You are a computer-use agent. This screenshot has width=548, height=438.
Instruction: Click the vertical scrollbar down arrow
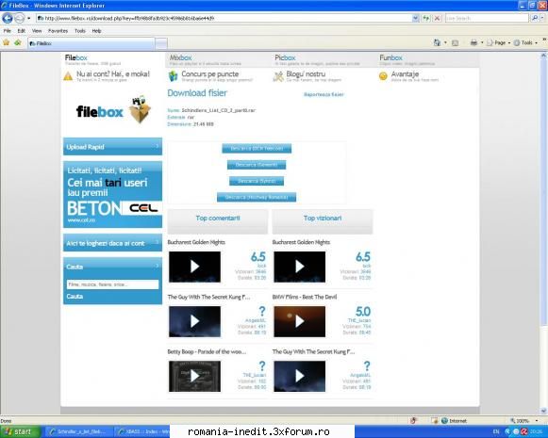point(544,411)
